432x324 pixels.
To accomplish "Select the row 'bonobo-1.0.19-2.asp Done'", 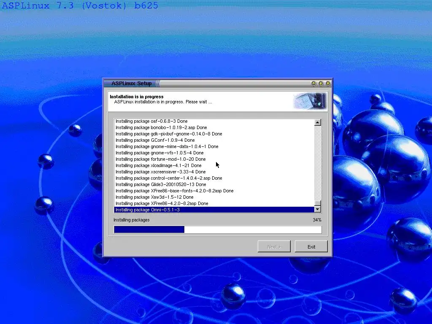I will pyautogui.click(x=214, y=127).
